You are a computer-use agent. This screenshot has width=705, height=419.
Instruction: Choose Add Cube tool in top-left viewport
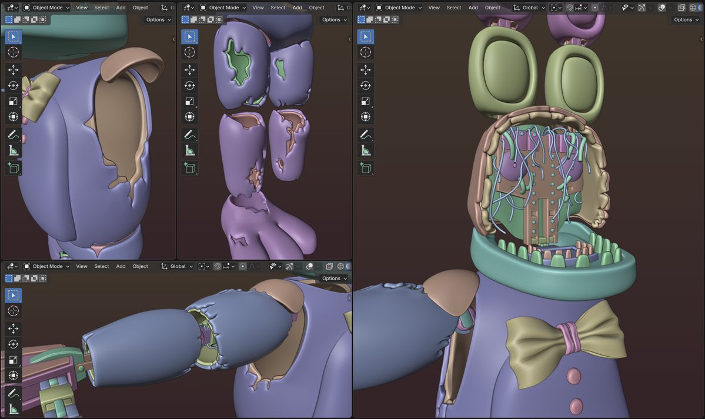click(13, 167)
